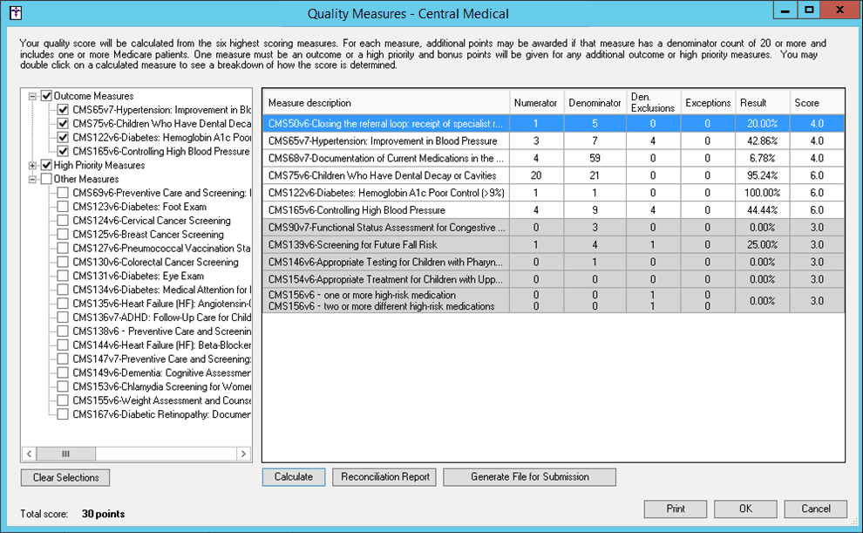This screenshot has height=533, width=863.
Task: Collapse the Other Measures tree node
Action: pyautogui.click(x=33, y=180)
